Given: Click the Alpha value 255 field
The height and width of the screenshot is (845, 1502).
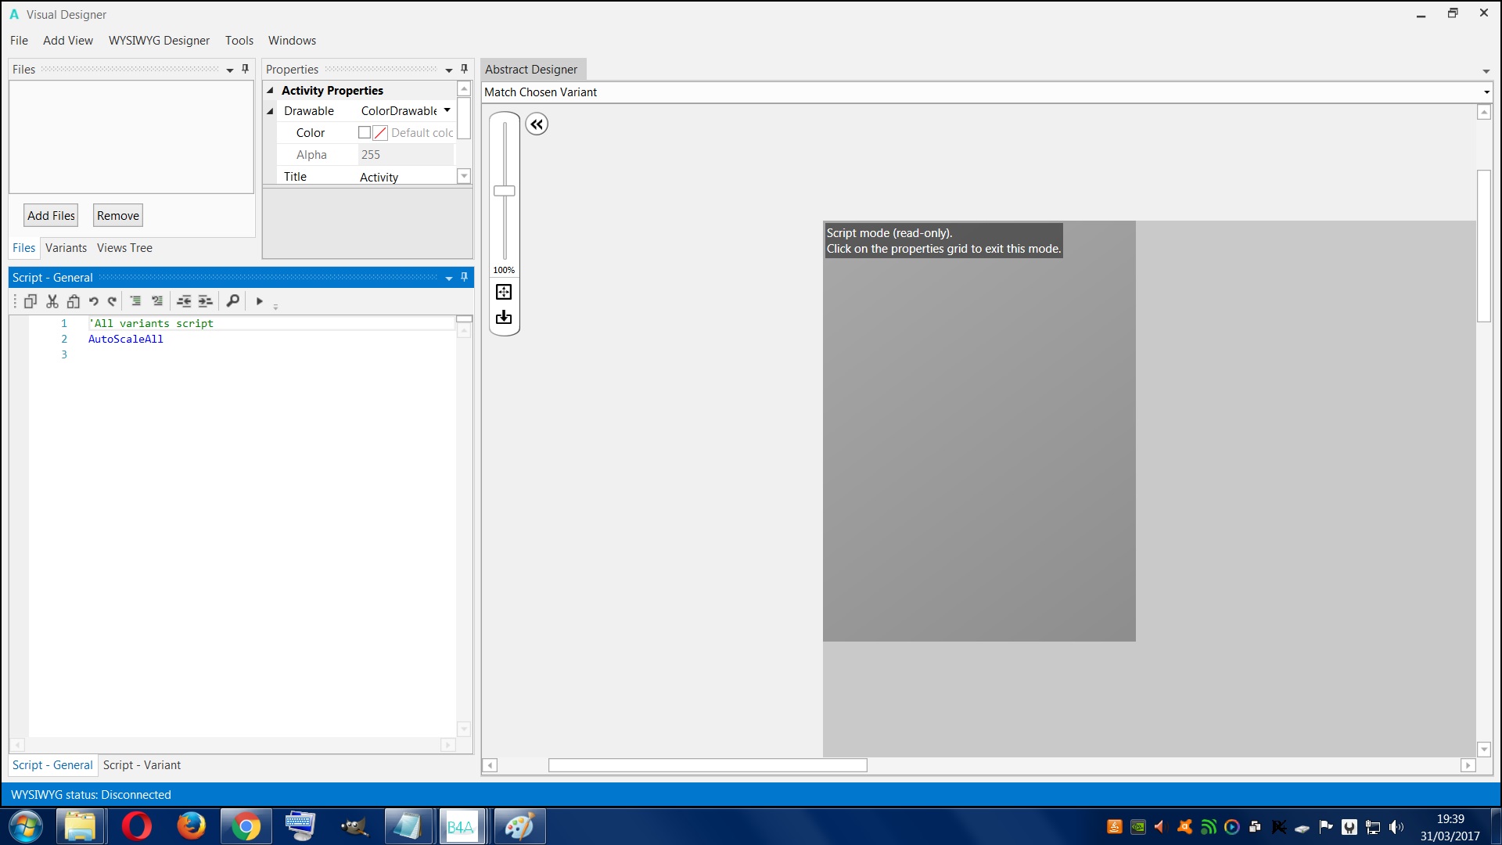Looking at the screenshot, I should (x=406, y=155).
